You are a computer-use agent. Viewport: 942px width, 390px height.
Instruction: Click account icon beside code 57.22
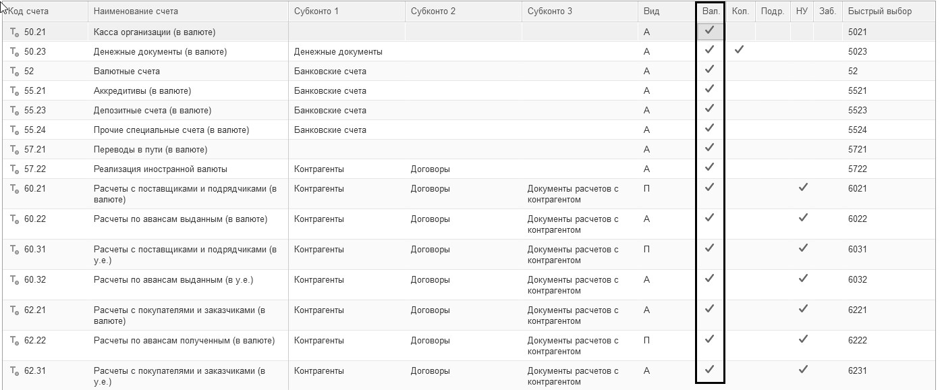pyautogui.click(x=14, y=169)
